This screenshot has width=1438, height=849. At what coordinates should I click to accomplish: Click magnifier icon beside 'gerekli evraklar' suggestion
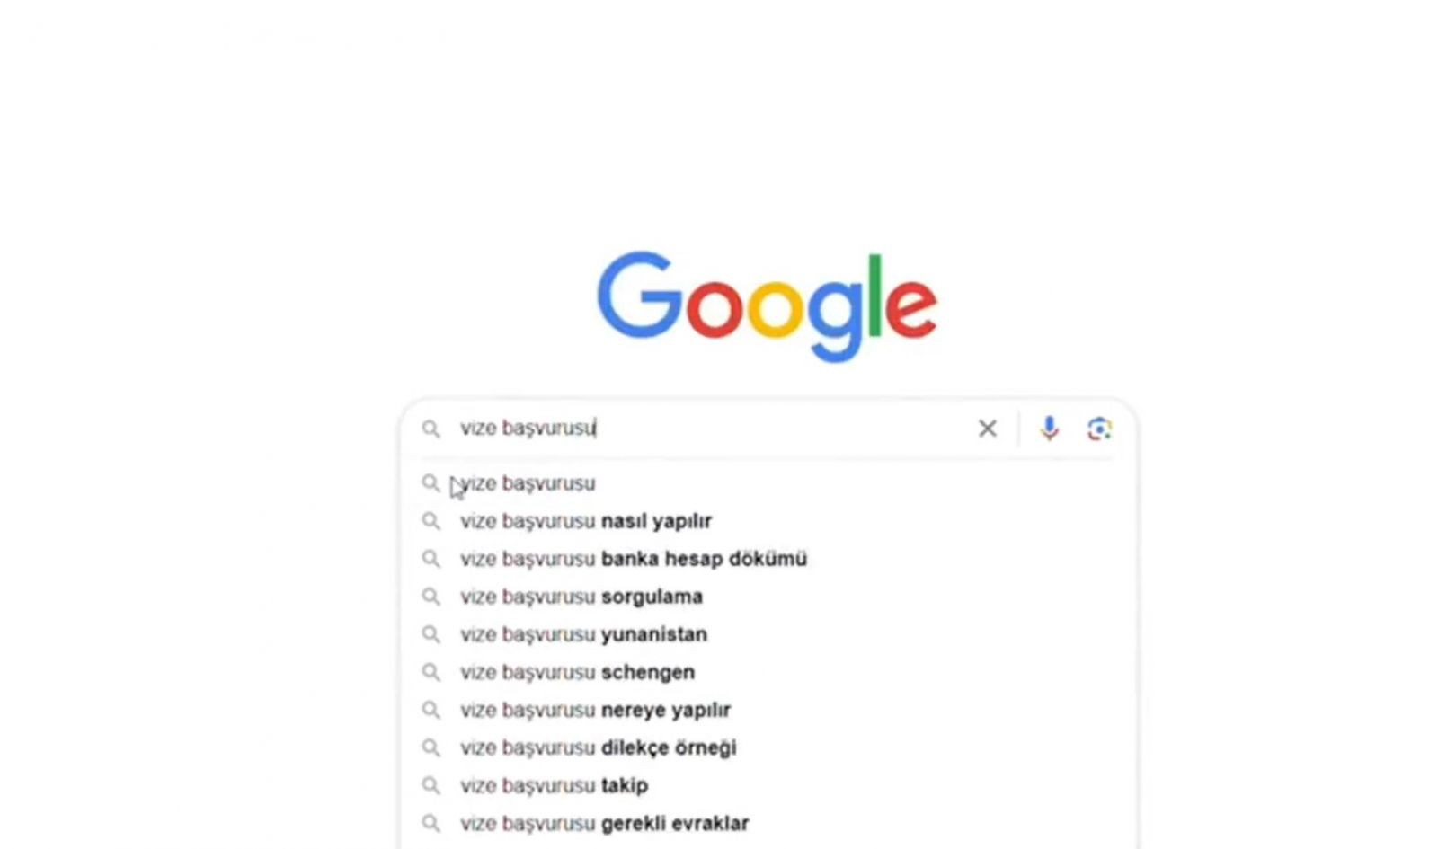click(x=431, y=823)
